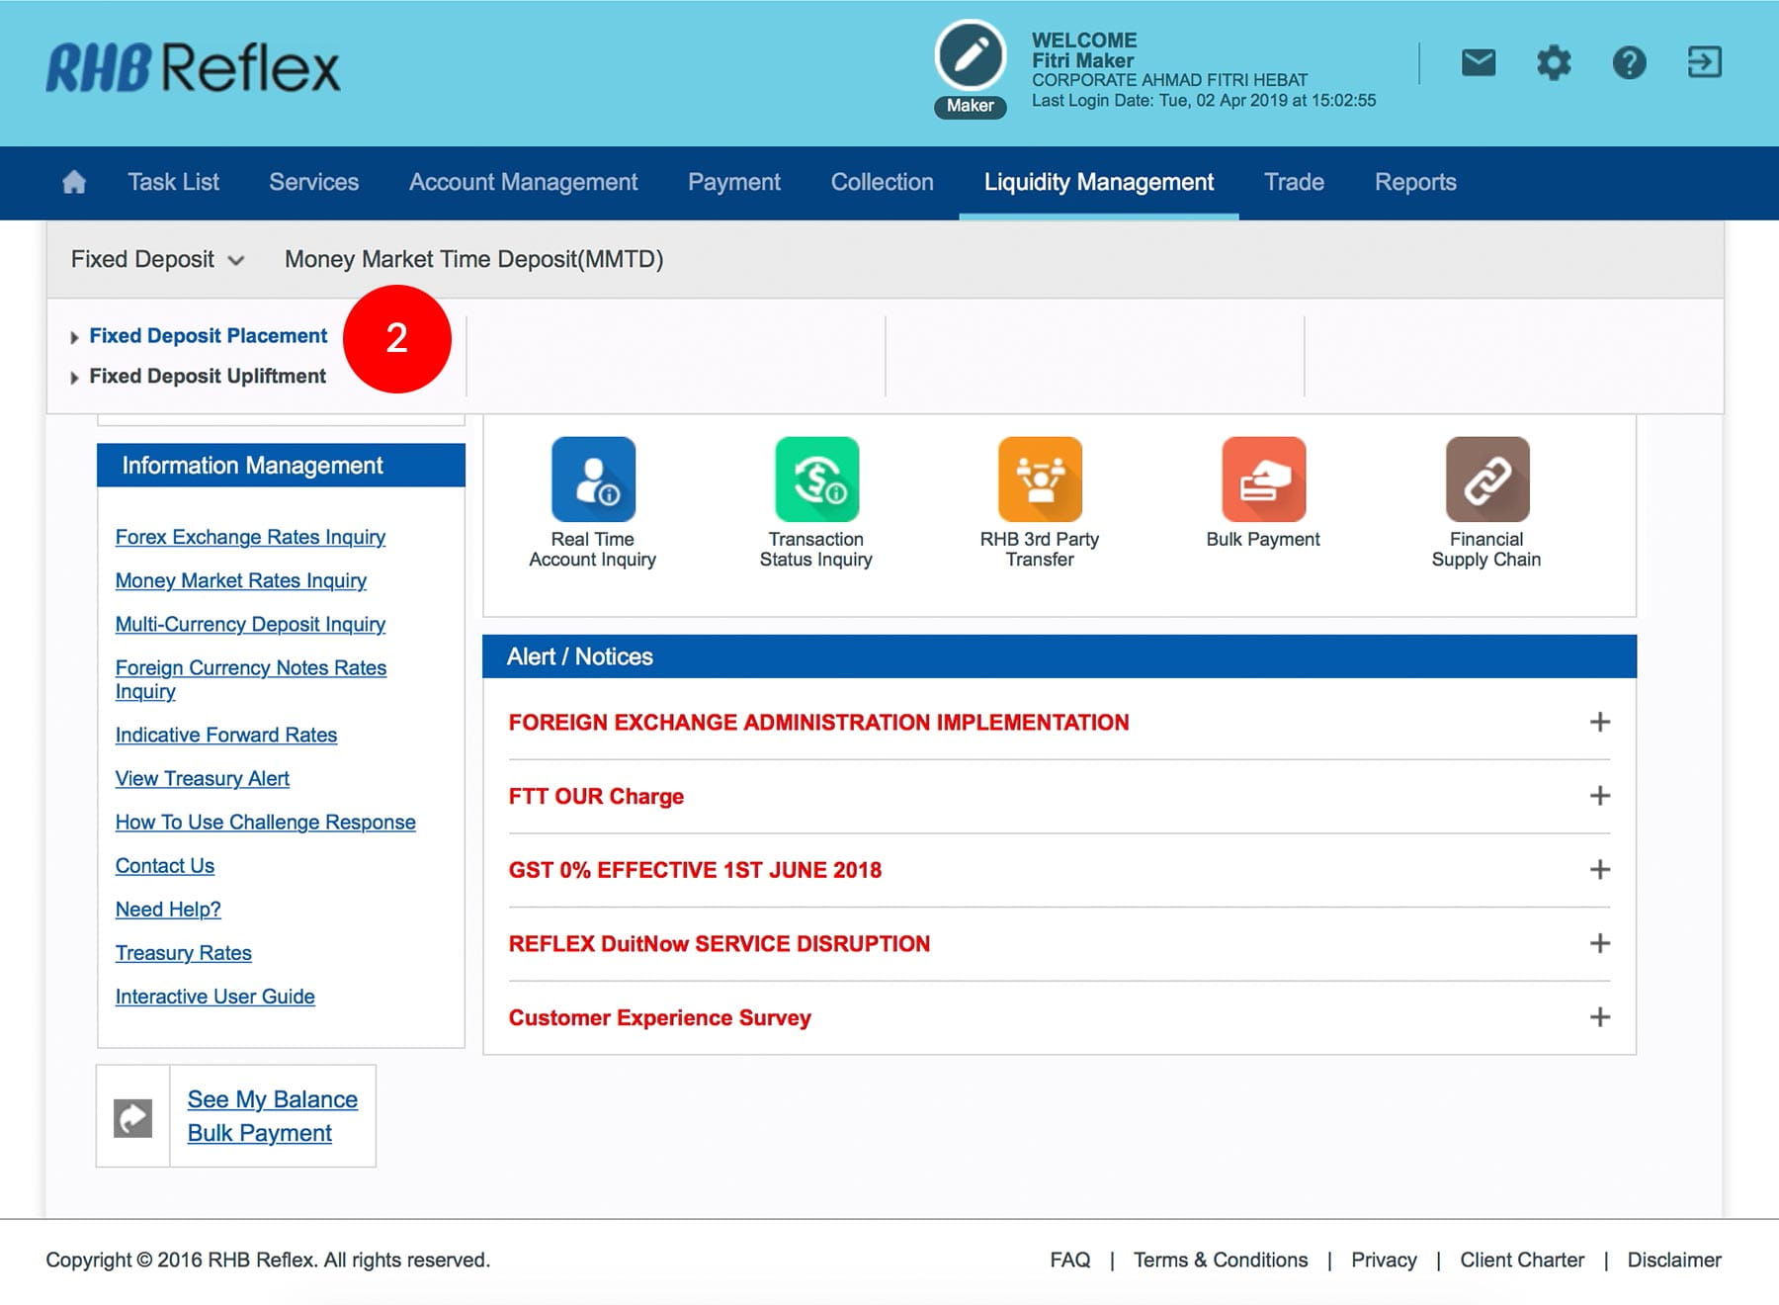The image size is (1779, 1305).
Task: Open the Bulk Payment shortcut icon
Action: point(1263,479)
